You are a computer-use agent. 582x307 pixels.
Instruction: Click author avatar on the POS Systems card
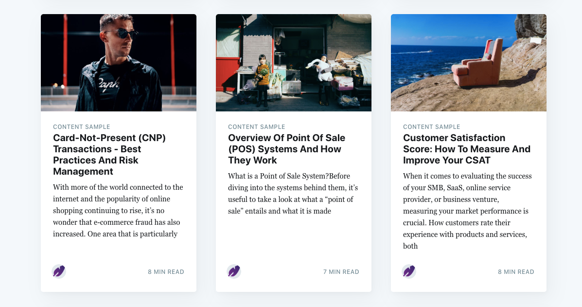pyautogui.click(x=234, y=271)
